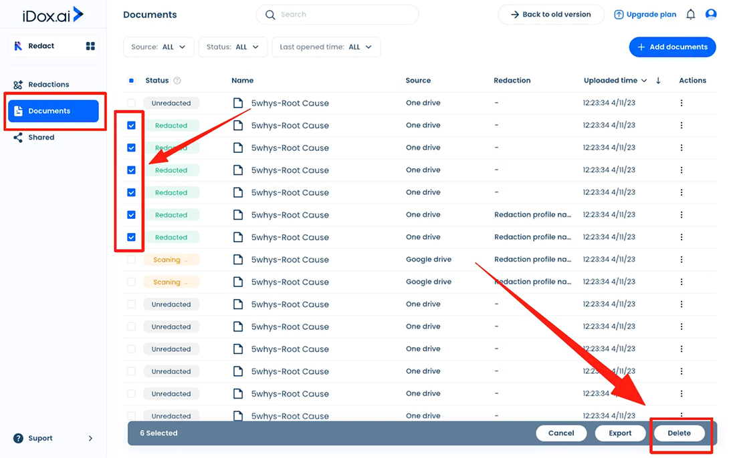This screenshot has height=458, width=733.
Task: Click the notification bell icon
Action: [x=691, y=15]
